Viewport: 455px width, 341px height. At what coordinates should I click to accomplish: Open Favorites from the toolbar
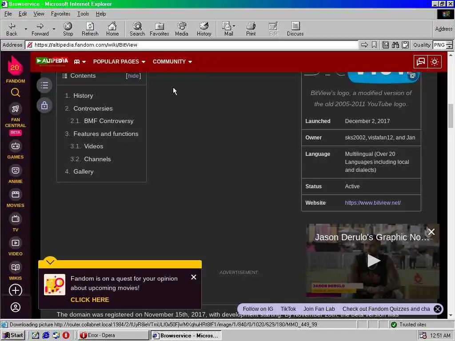click(x=160, y=29)
